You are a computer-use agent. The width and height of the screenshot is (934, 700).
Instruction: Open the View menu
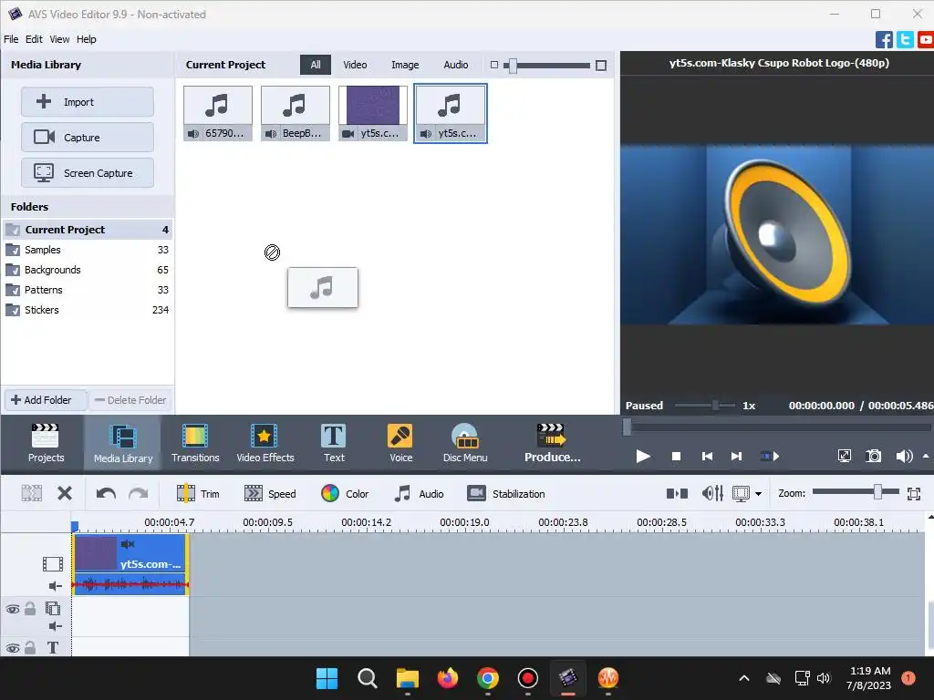(x=59, y=39)
